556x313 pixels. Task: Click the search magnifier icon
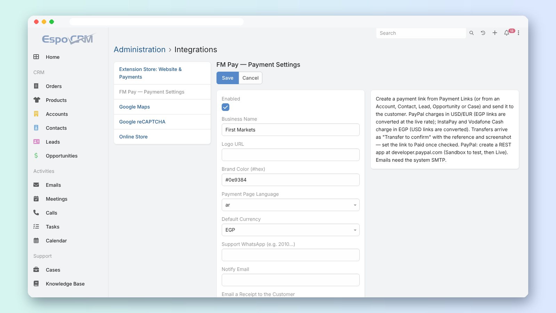(472, 33)
